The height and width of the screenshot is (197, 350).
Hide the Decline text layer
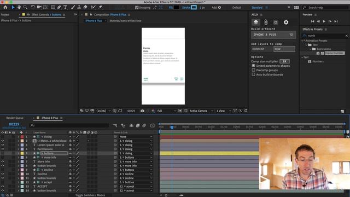pos(2,174)
